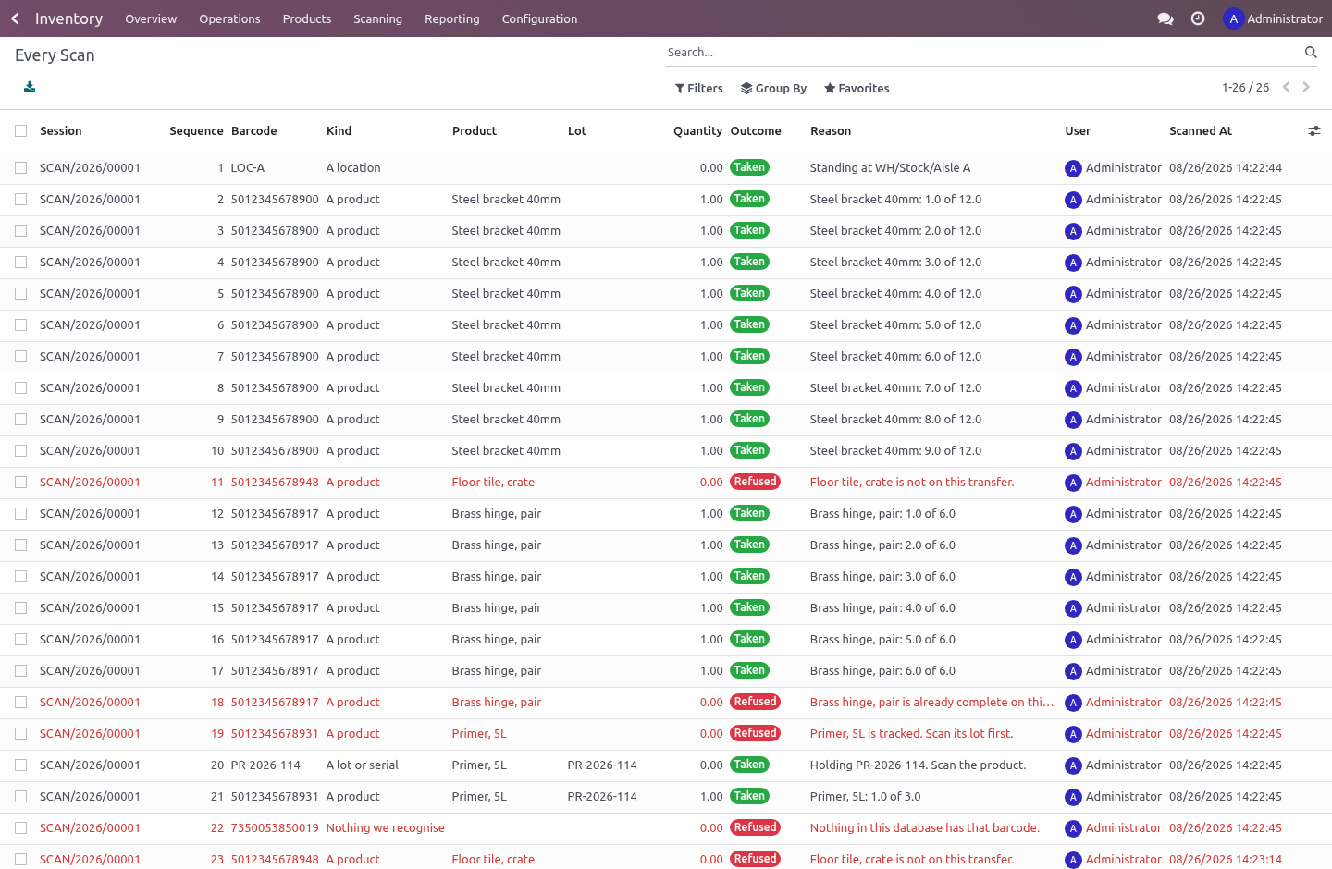The width and height of the screenshot is (1332, 869).
Task: Click the 1-26 / 26 pager counter
Action: tap(1245, 88)
